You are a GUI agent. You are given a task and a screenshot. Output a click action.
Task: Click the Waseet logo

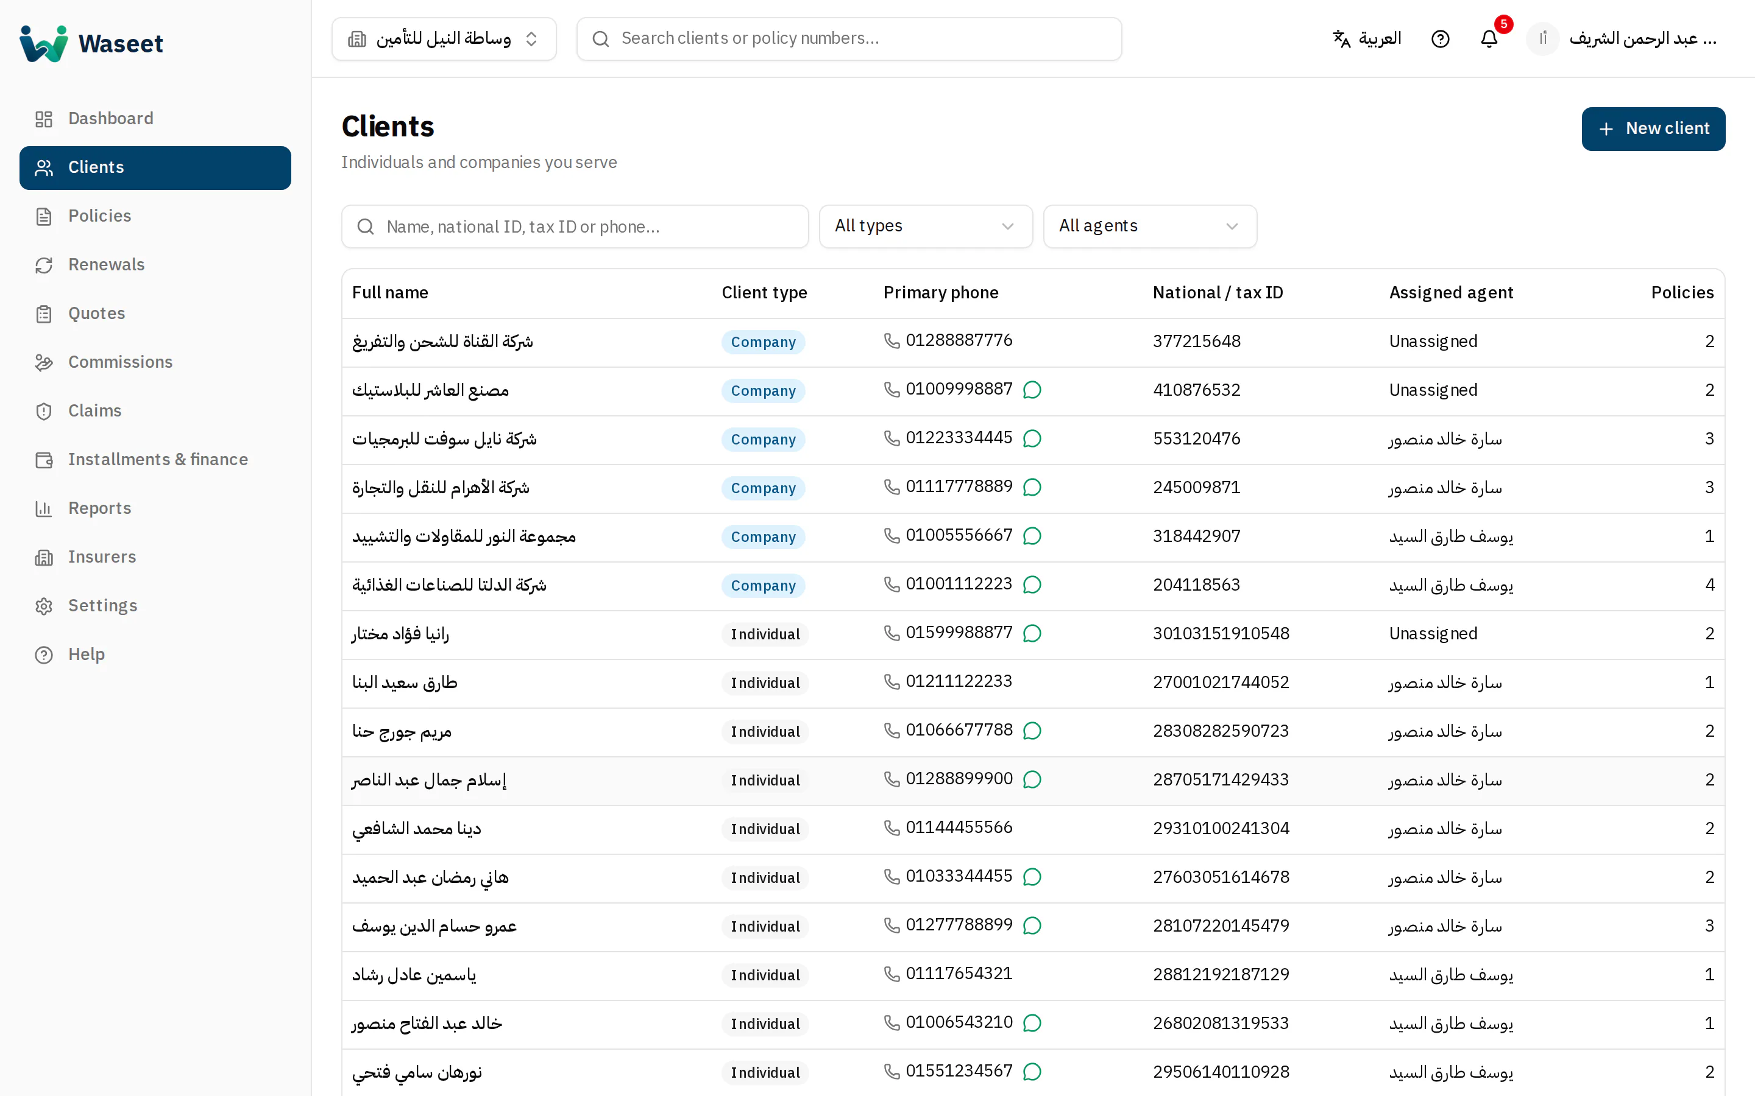(x=91, y=43)
